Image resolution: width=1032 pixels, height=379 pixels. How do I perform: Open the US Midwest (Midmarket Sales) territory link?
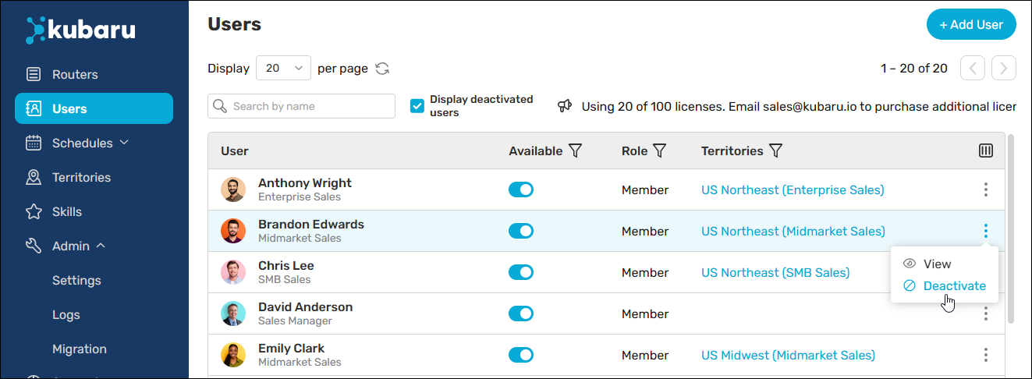[788, 355]
